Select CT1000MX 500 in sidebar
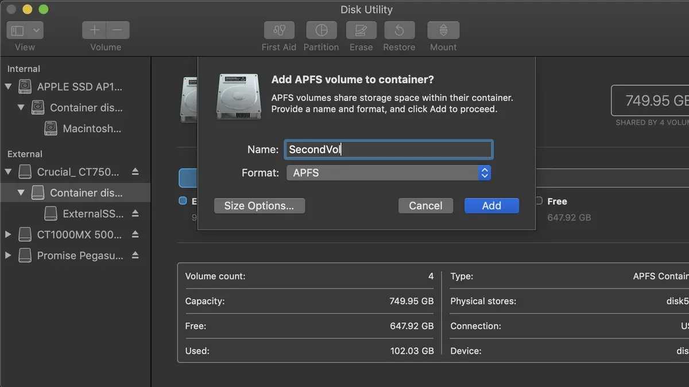The height and width of the screenshot is (387, 689). pyautogui.click(x=79, y=234)
